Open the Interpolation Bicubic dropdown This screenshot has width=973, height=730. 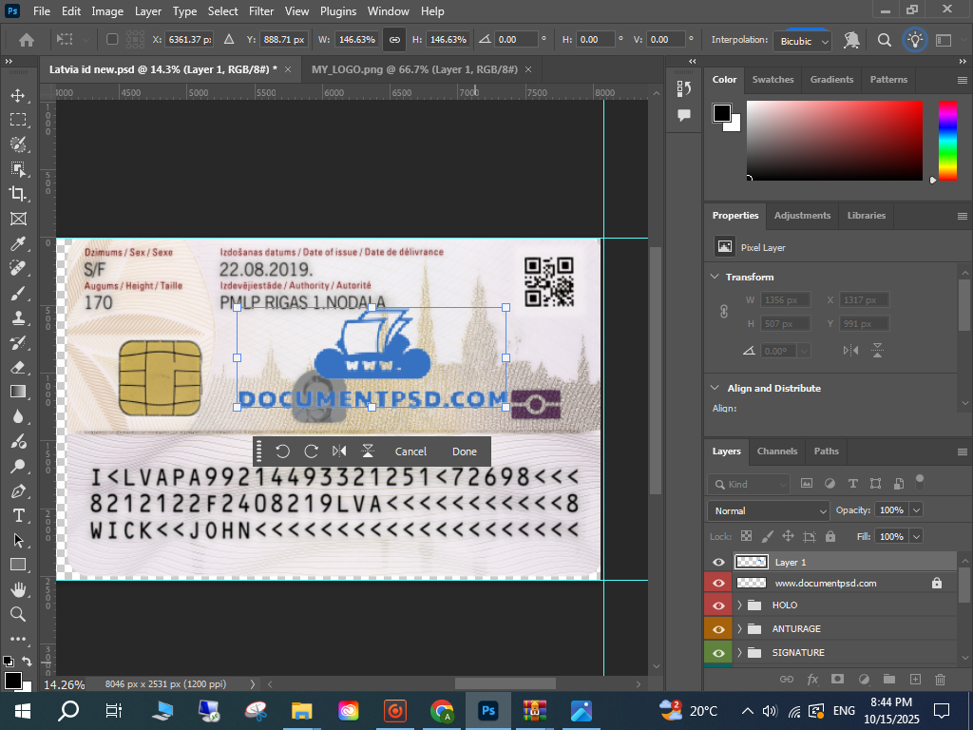tap(804, 41)
